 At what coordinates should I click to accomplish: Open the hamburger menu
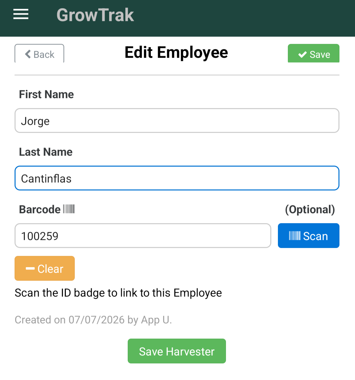(x=21, y=14)
